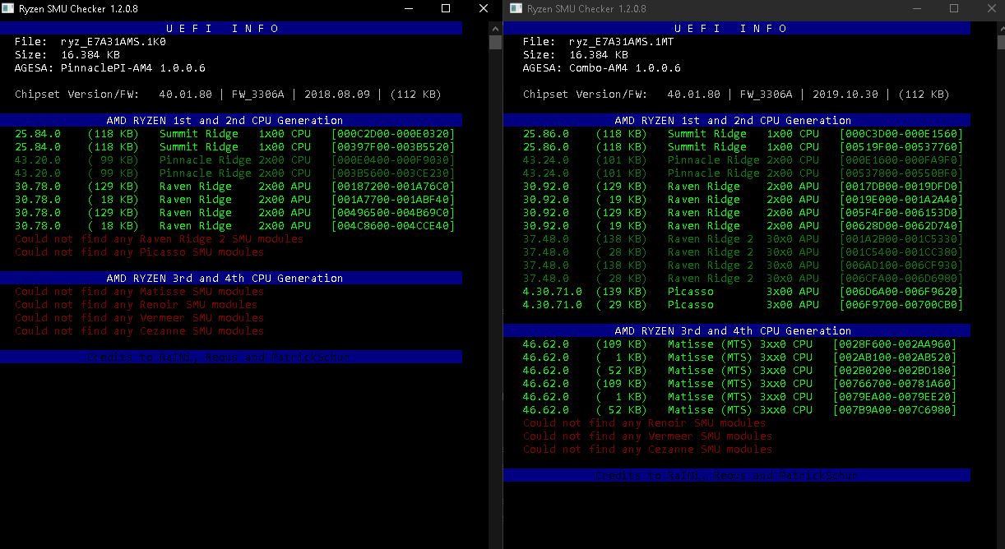Minimize the Combo-AM4 checker window
The width and height of the screenshot is (1005, 549).
(916, 8)
